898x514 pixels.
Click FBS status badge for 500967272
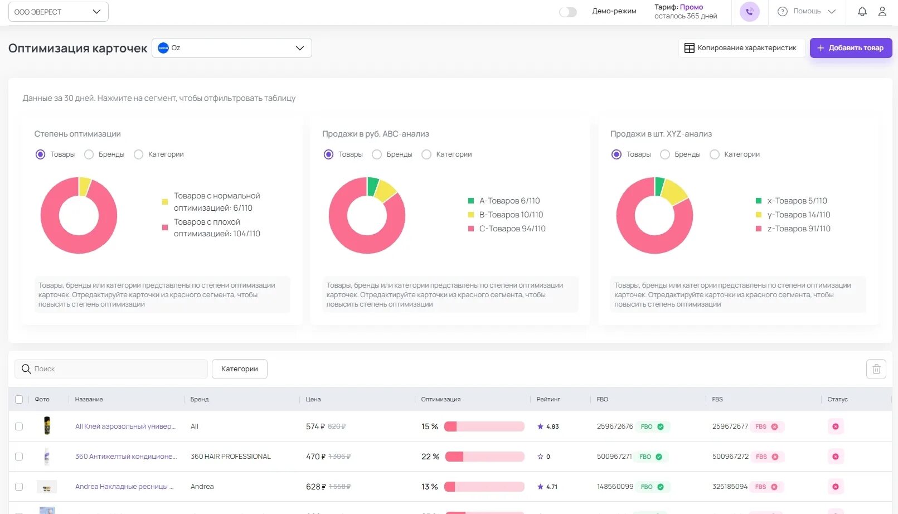[767, 457]
